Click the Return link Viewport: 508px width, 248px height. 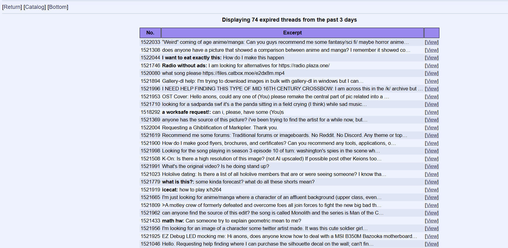[12, 7]
